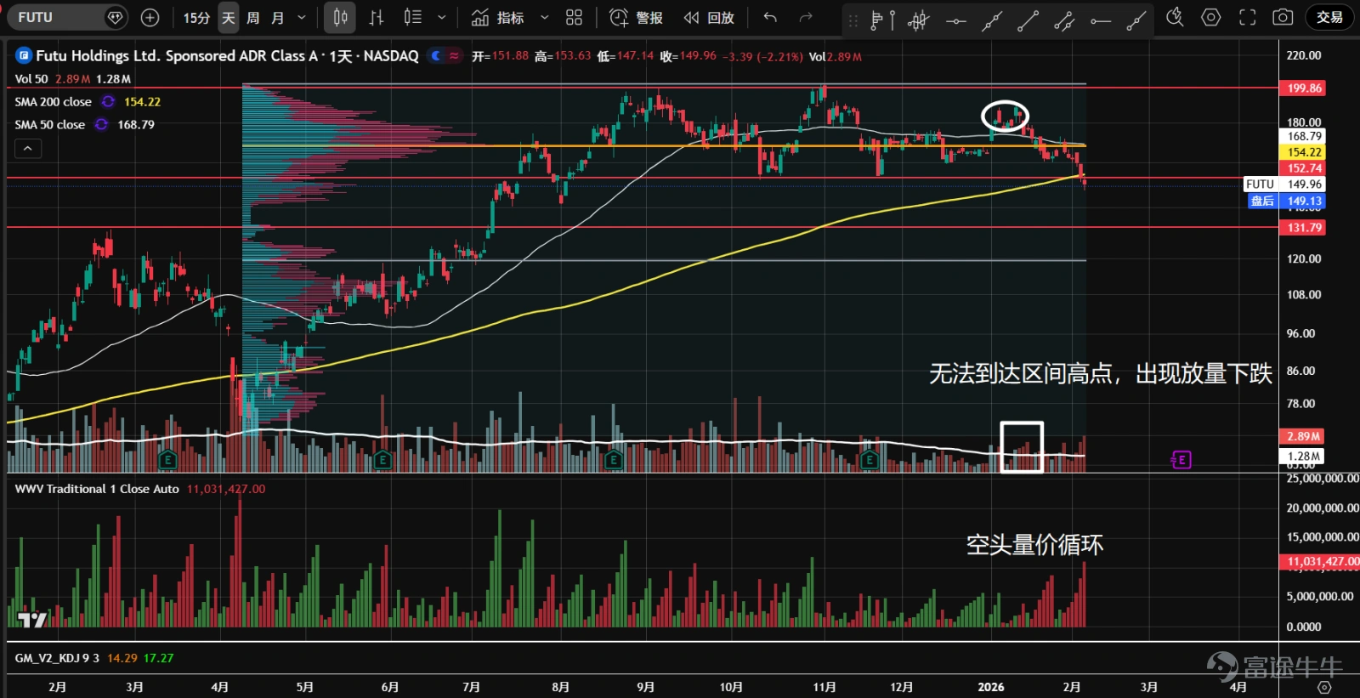Open the timeframe interval dropdown arrow
This screenshot has width=1360, height=698.
[302, 17]
